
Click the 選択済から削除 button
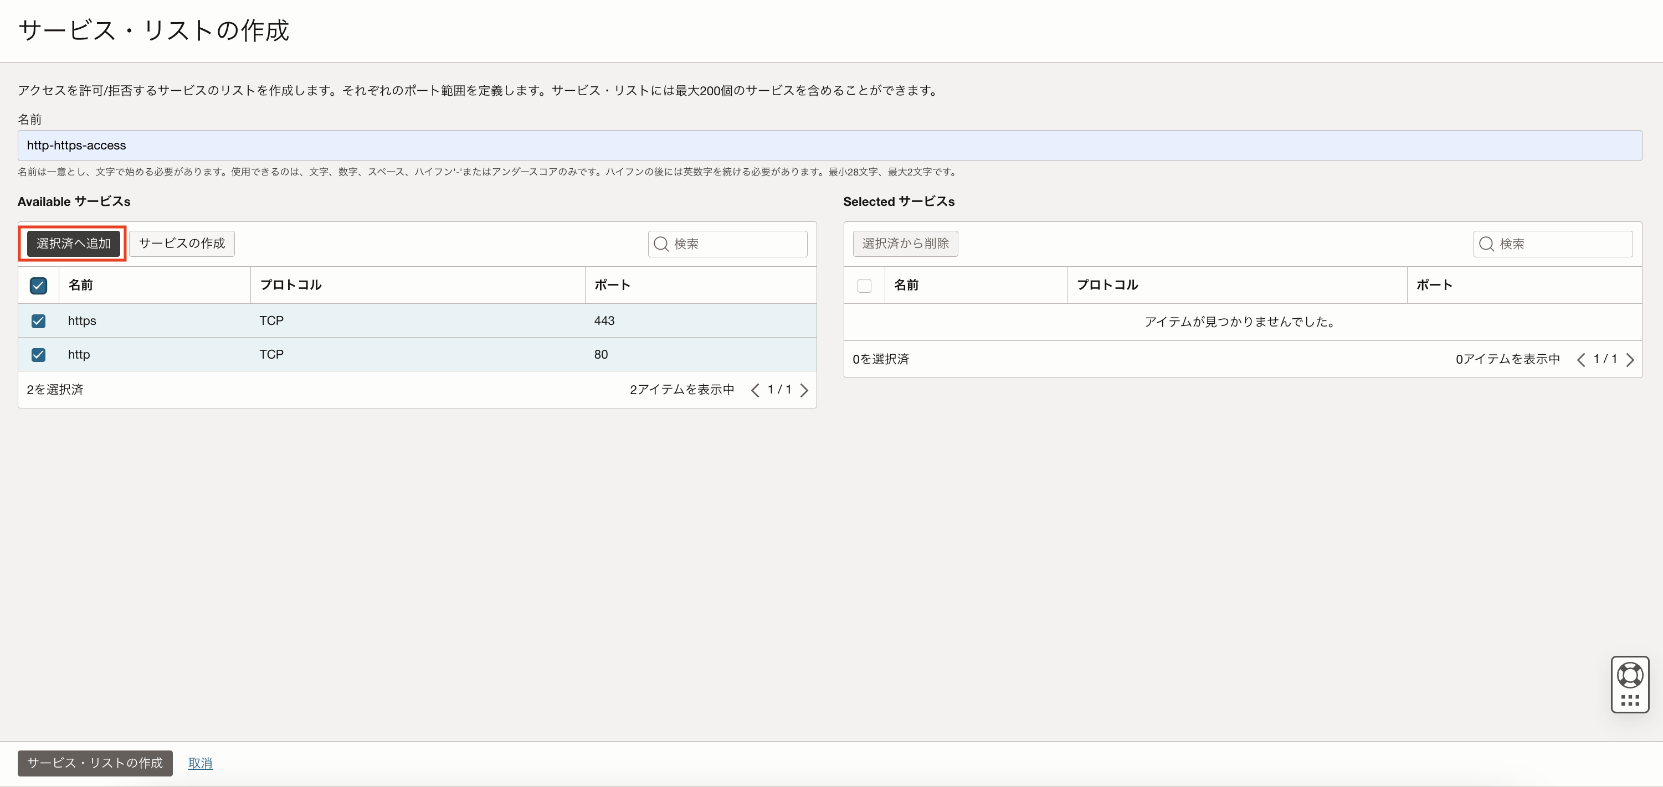click(x=905, y=244)
